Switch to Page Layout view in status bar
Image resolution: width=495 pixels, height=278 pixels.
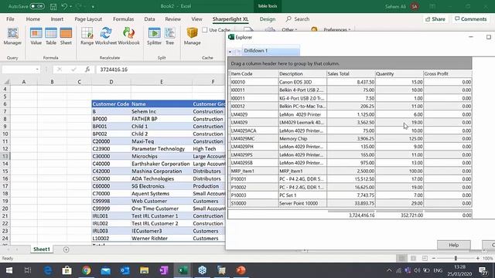pos(413,258)
